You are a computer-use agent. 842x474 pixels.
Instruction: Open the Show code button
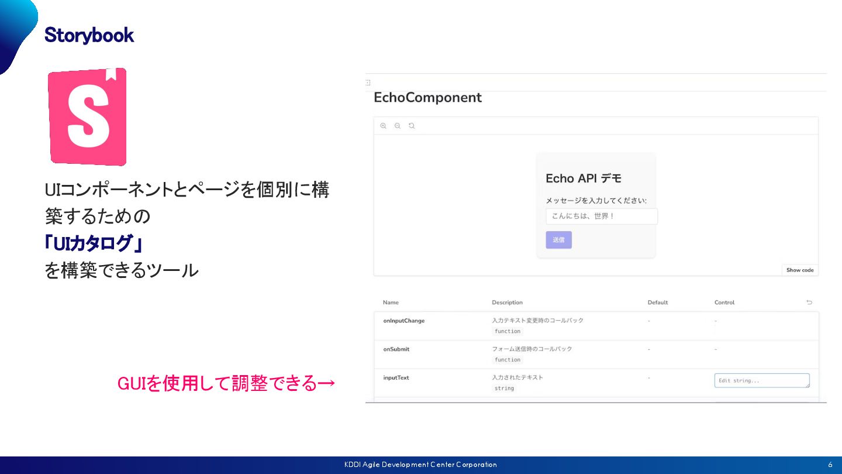tap(800, 270)
